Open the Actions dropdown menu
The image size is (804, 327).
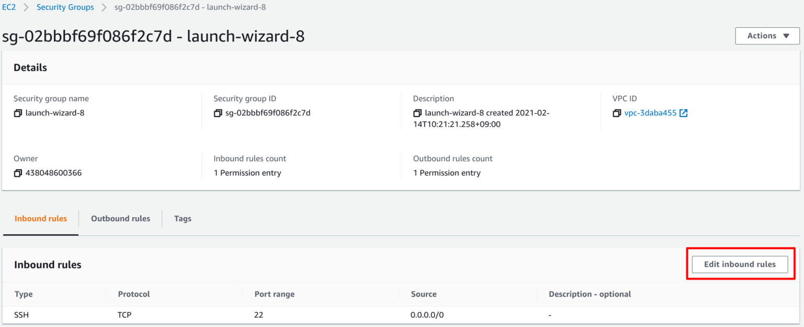(x=767, y=36)
